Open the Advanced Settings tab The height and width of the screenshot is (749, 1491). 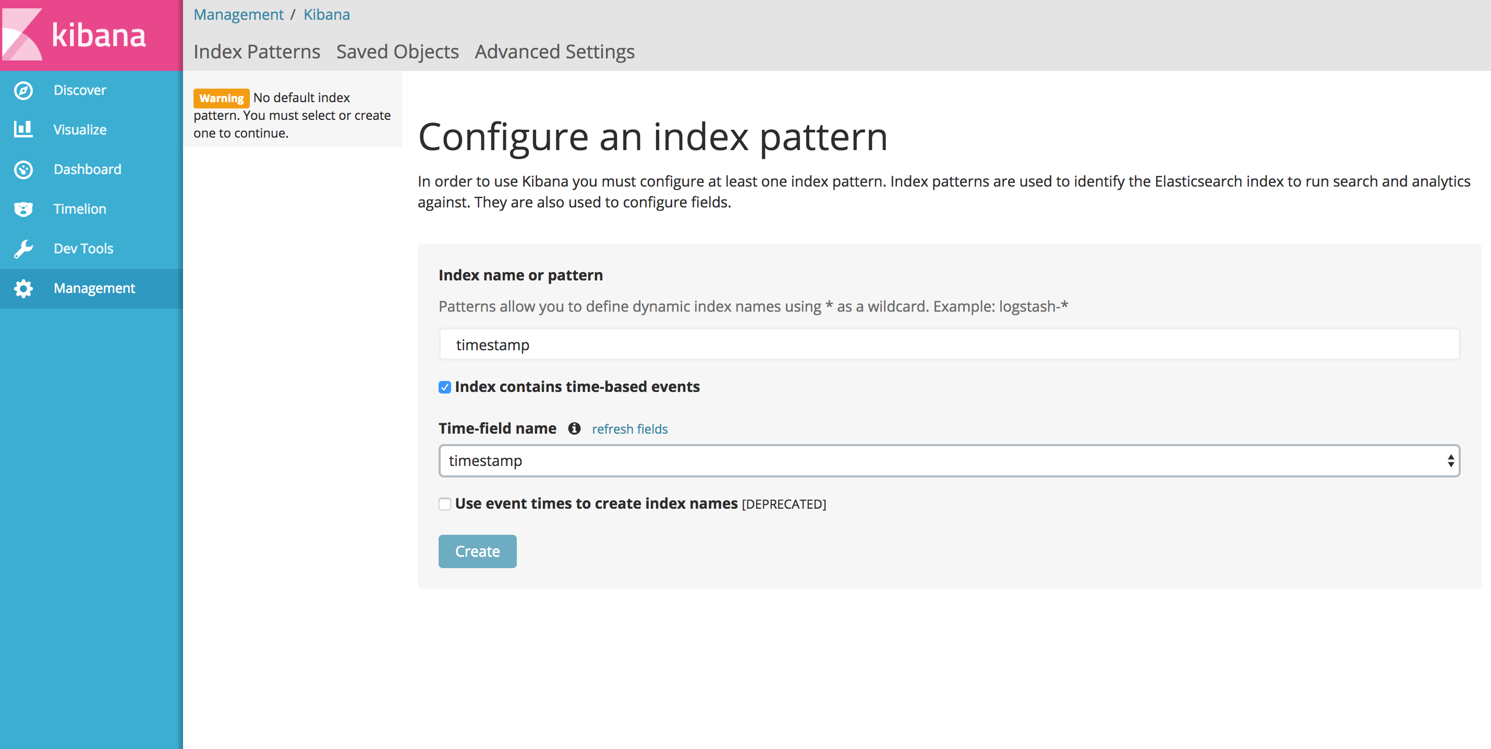pos(554,52)
